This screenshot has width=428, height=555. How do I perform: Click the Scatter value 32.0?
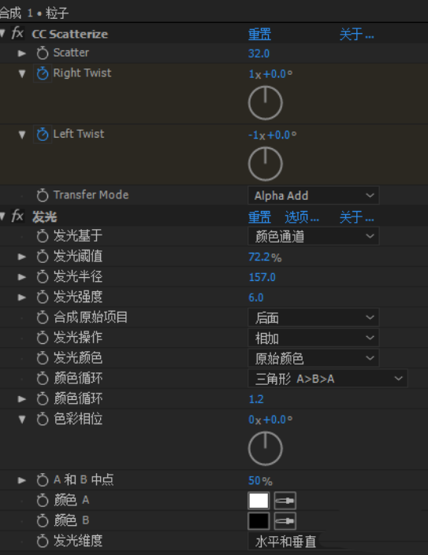click(259, 54)
